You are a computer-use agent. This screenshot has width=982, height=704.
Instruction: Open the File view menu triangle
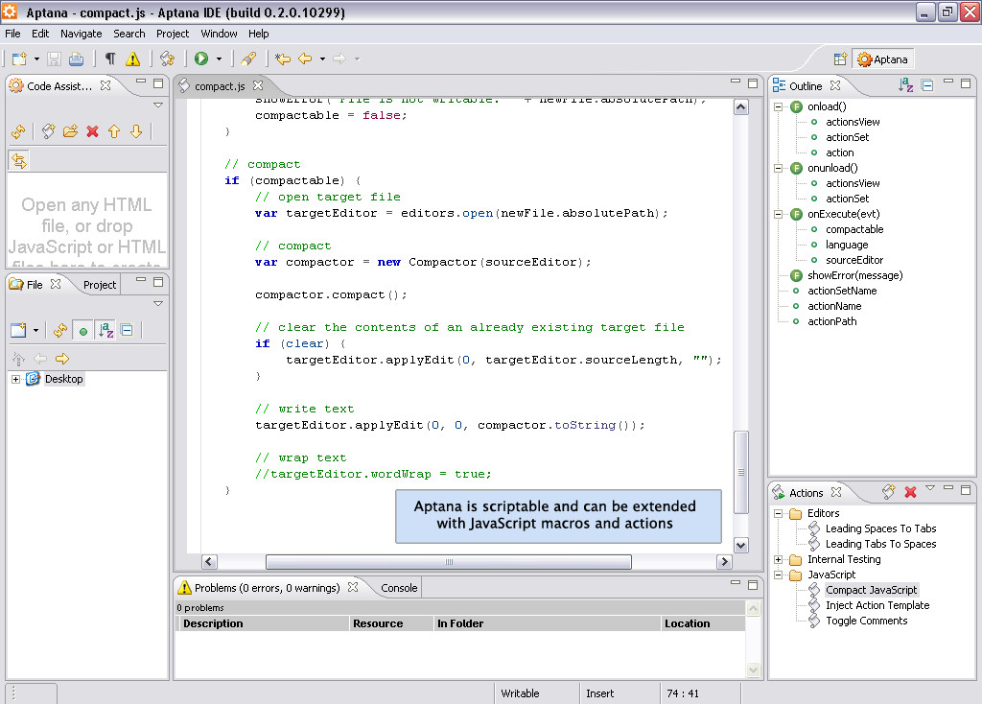(x=158, y=304)
